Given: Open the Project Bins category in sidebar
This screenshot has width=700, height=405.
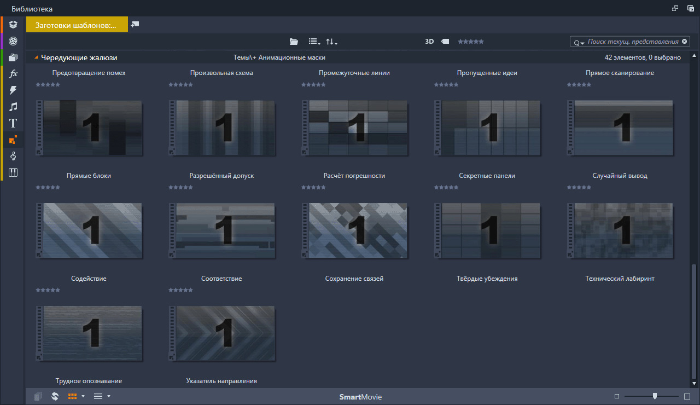Looking at the screenshot, I should point(14,25).
